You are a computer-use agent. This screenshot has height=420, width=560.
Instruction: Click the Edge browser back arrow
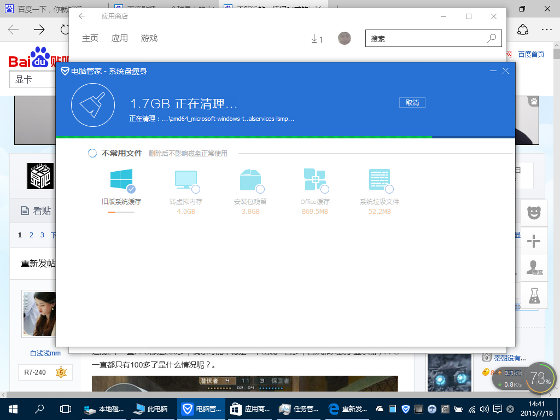[x=14, y=30]
